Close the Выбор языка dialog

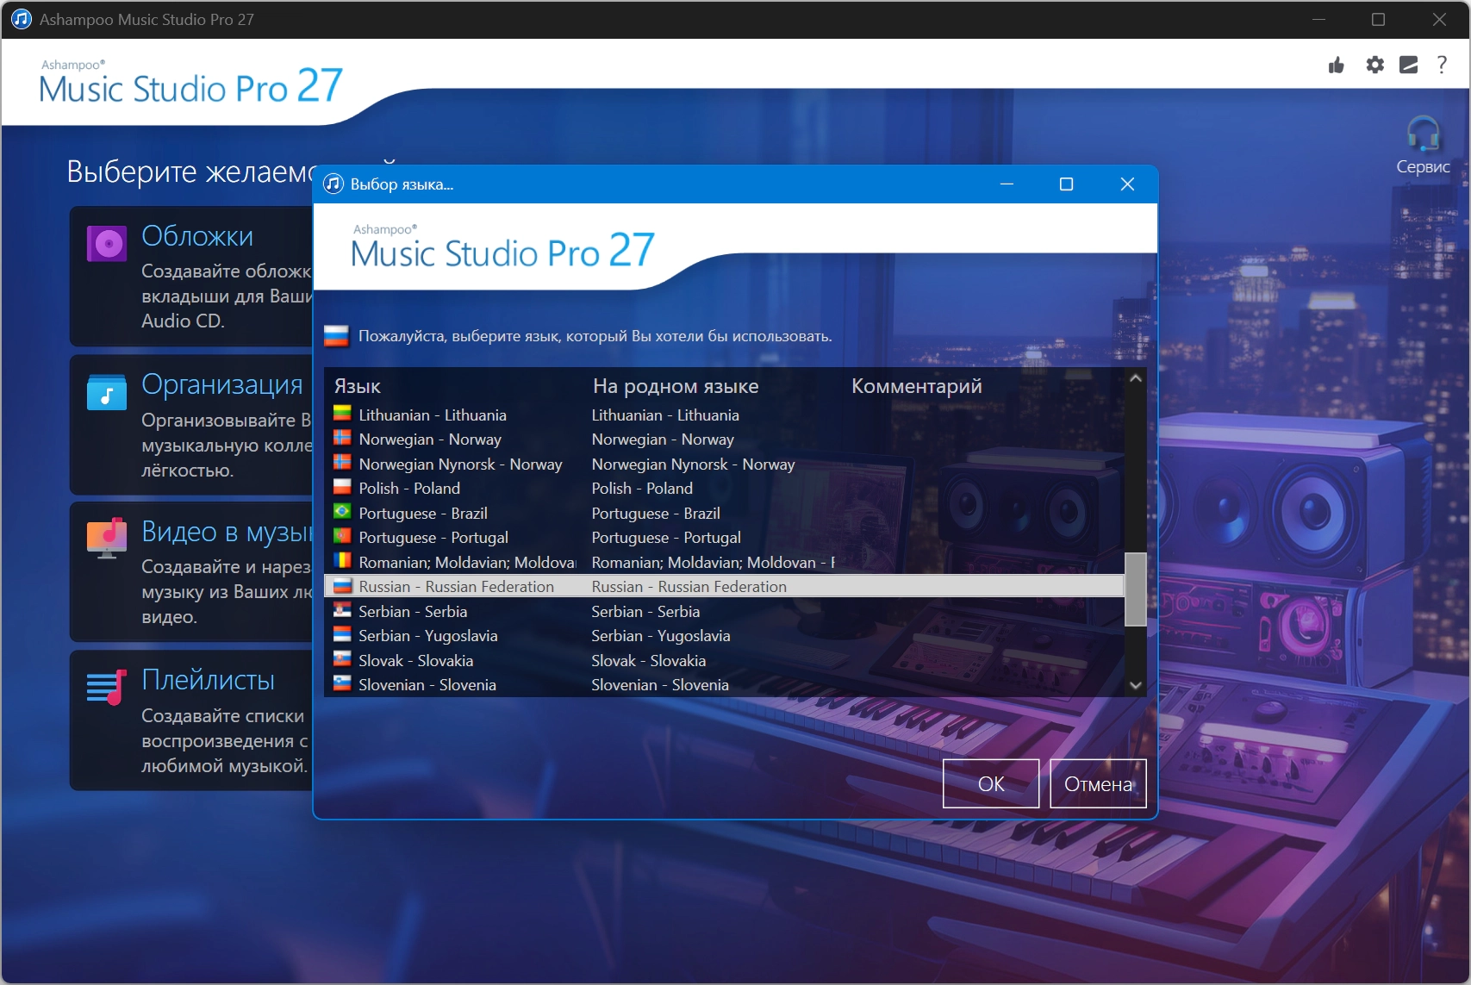[1127, 184]
